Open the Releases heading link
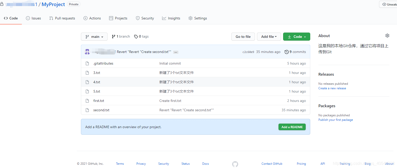Viewport: 397px width, 168px height. [326, 74]
